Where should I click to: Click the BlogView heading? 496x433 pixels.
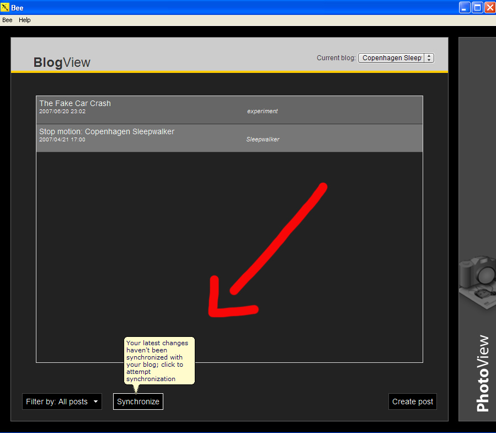pyautogui.click(x=62, y=62)
